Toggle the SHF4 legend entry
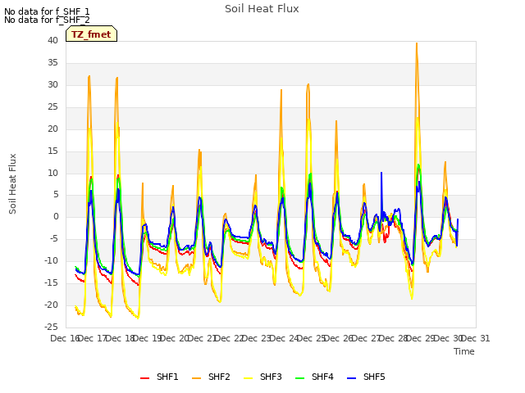Image resolution: width=525 pixels, height=393 pixels. coord(314,377)
